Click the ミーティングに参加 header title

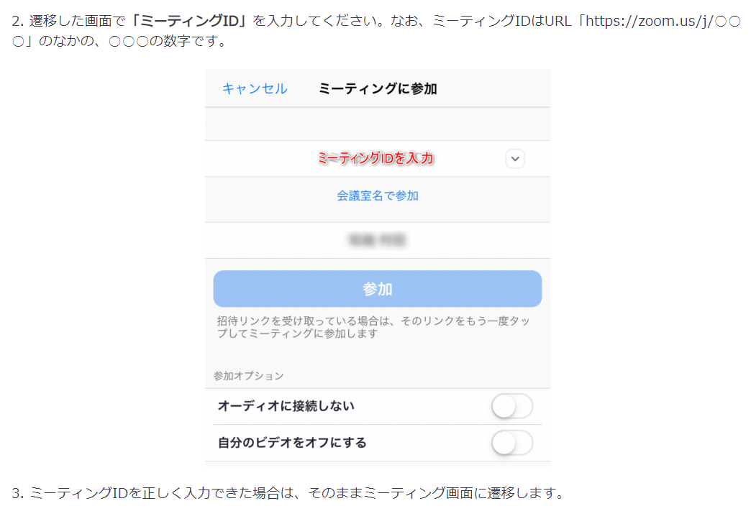click(x=378, y=86)
